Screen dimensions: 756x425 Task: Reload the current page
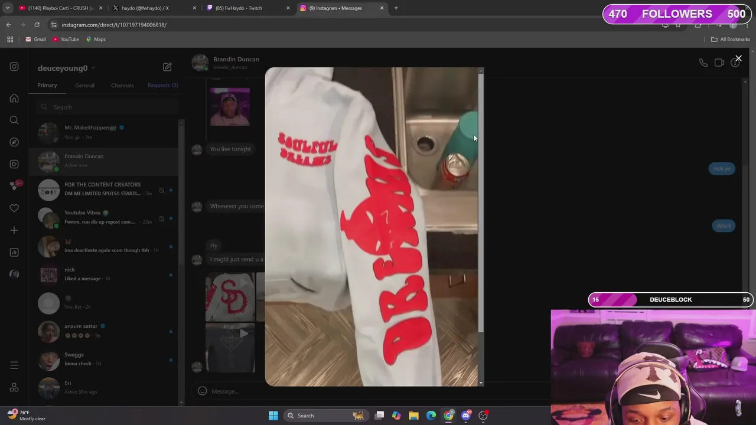37,25
